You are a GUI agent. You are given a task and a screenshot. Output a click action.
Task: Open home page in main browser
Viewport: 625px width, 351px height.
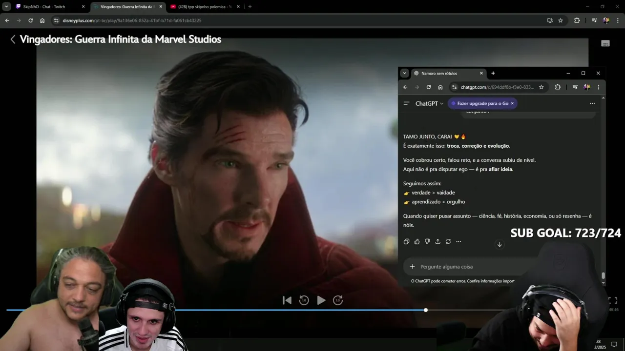pos(42,20)
